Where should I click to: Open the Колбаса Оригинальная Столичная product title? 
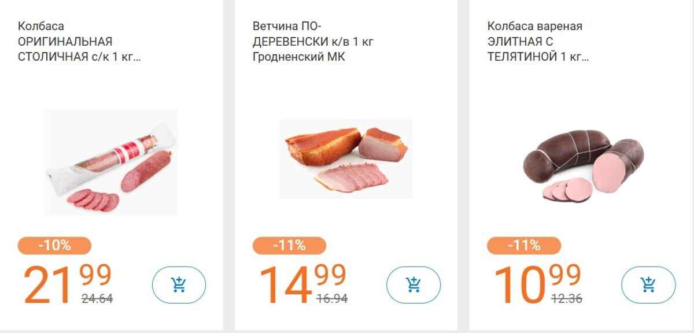tap(65, 42)
